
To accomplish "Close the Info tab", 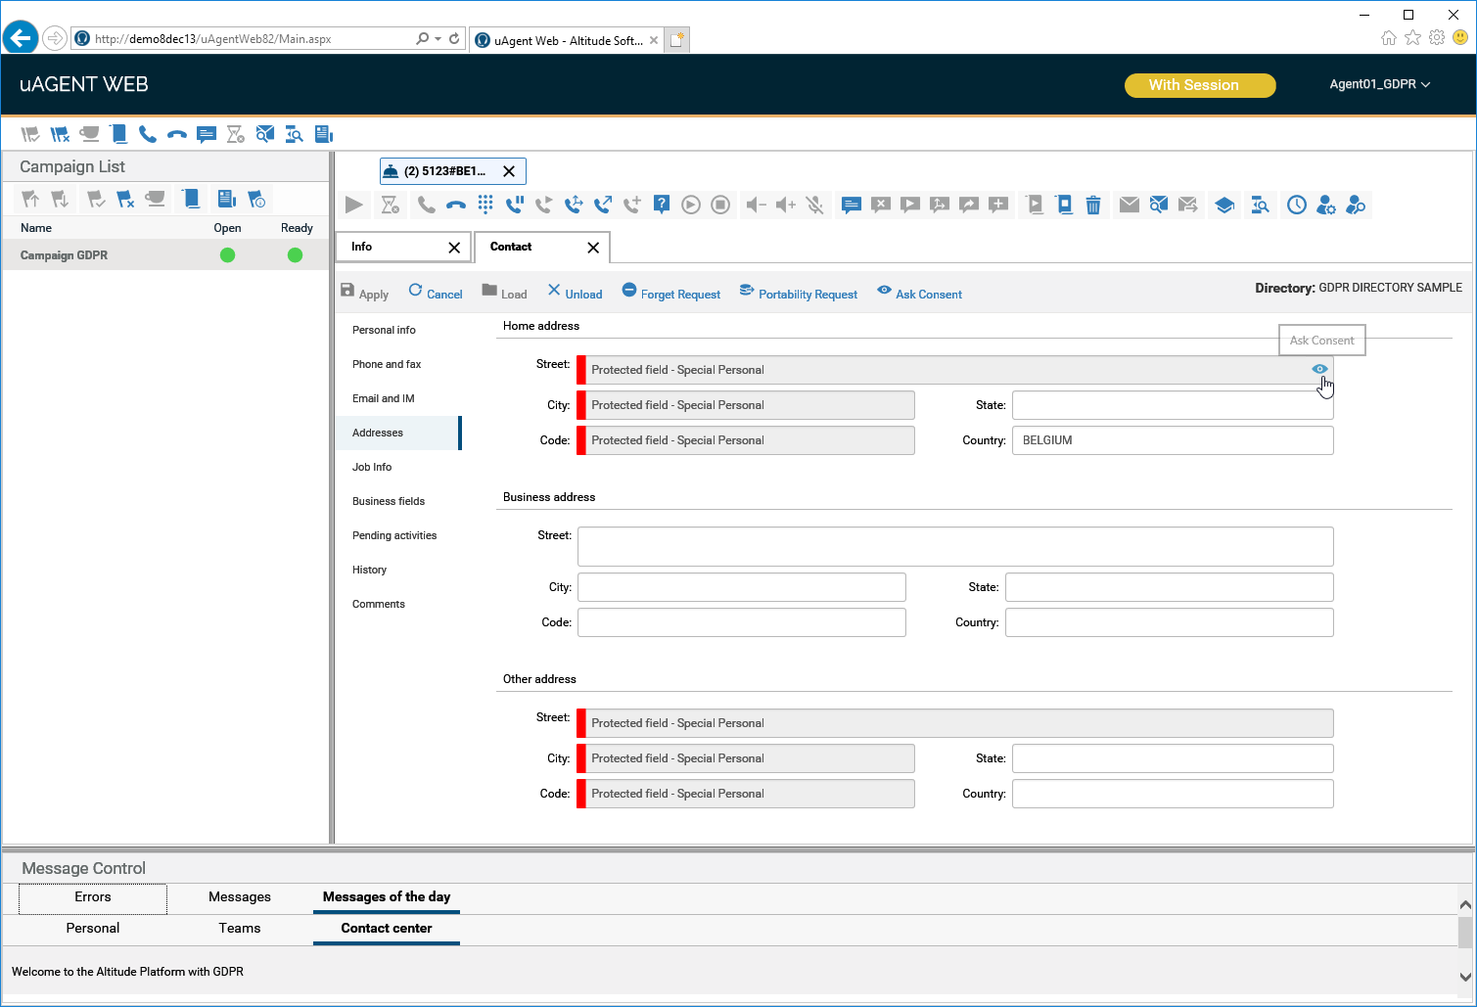I will [x=454, y=248].
